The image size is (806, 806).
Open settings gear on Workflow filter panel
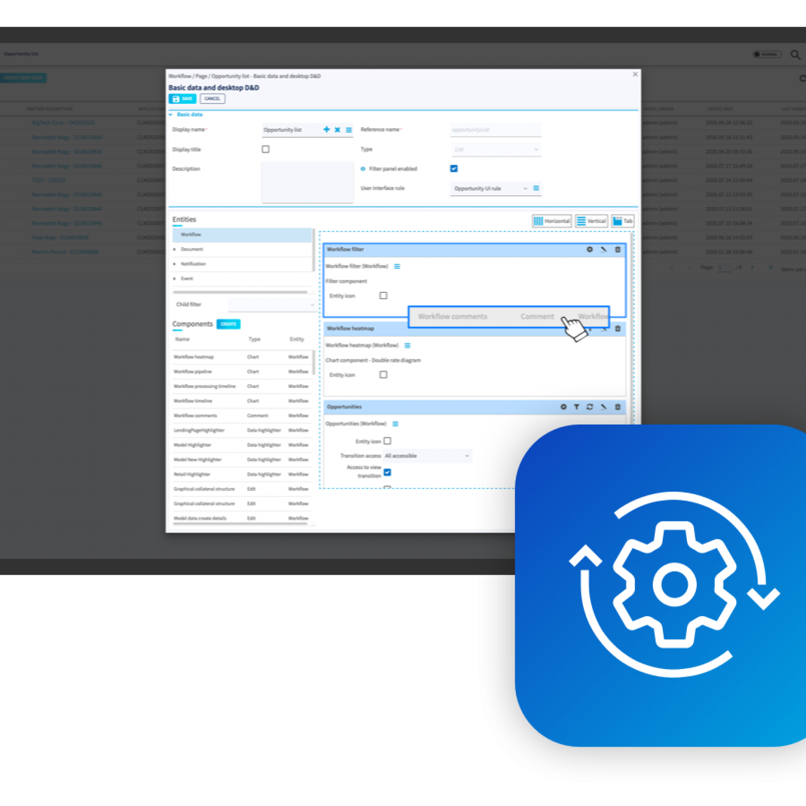[589, 250]
